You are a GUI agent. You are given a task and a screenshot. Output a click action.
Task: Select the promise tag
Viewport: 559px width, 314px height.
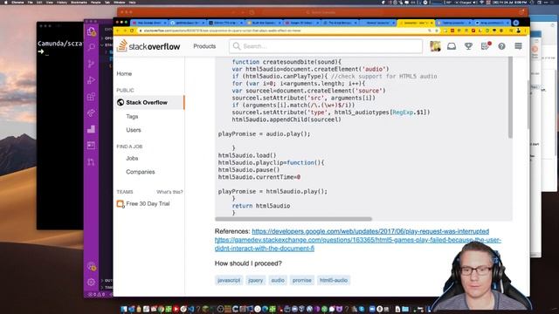[302, 280]
